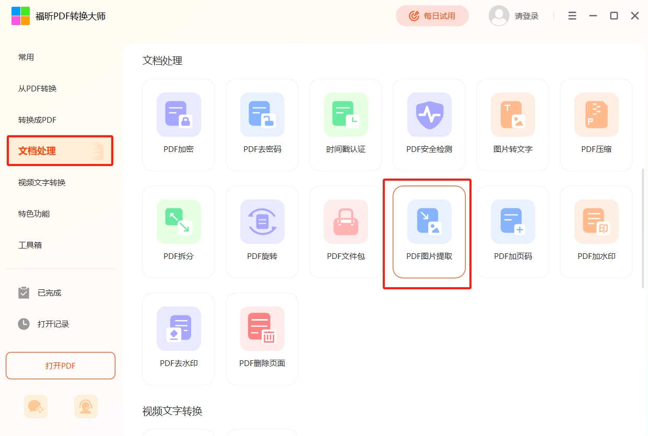Open the hamburger menu in title bar
The image size is (648, 436).
[572, 16]
